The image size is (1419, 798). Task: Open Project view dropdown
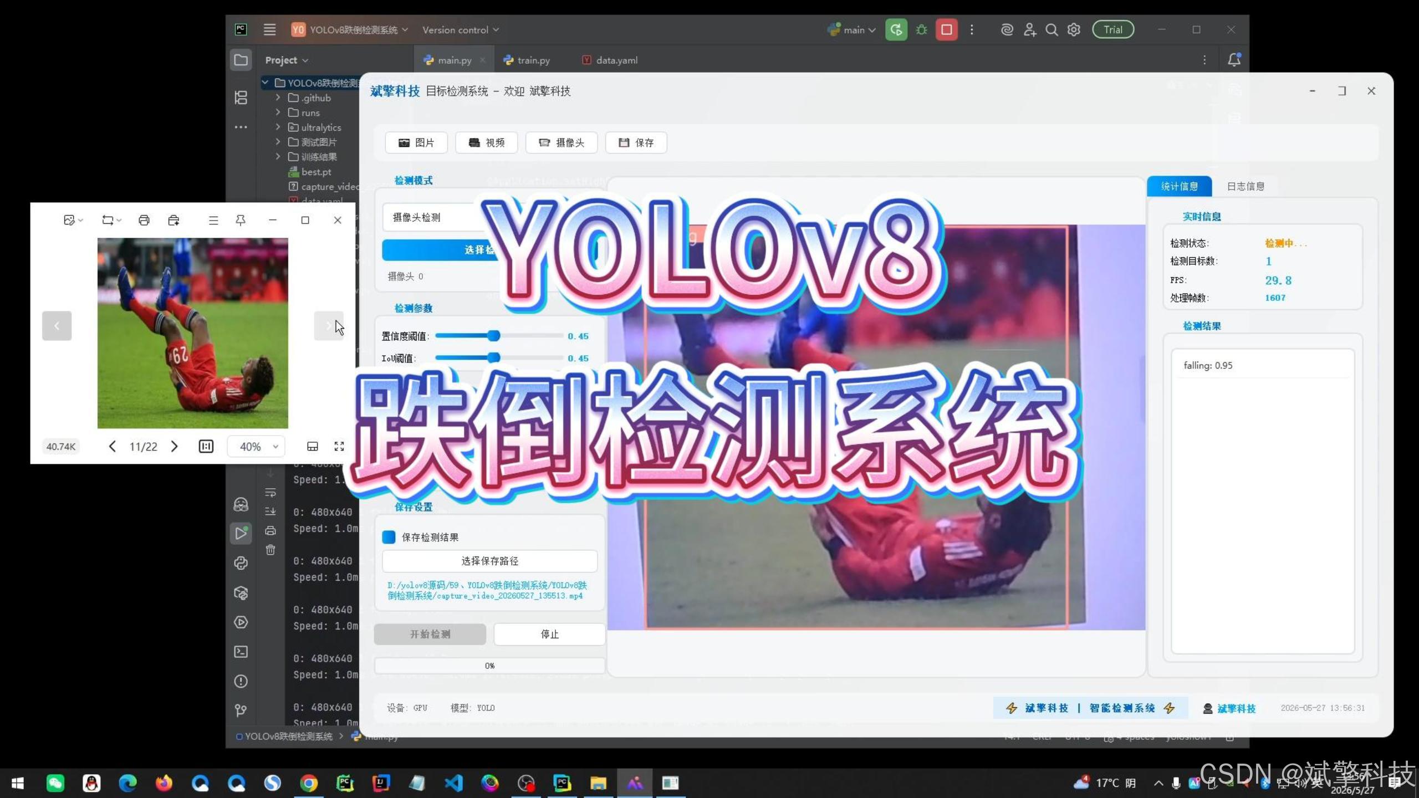tap(287, 60)
